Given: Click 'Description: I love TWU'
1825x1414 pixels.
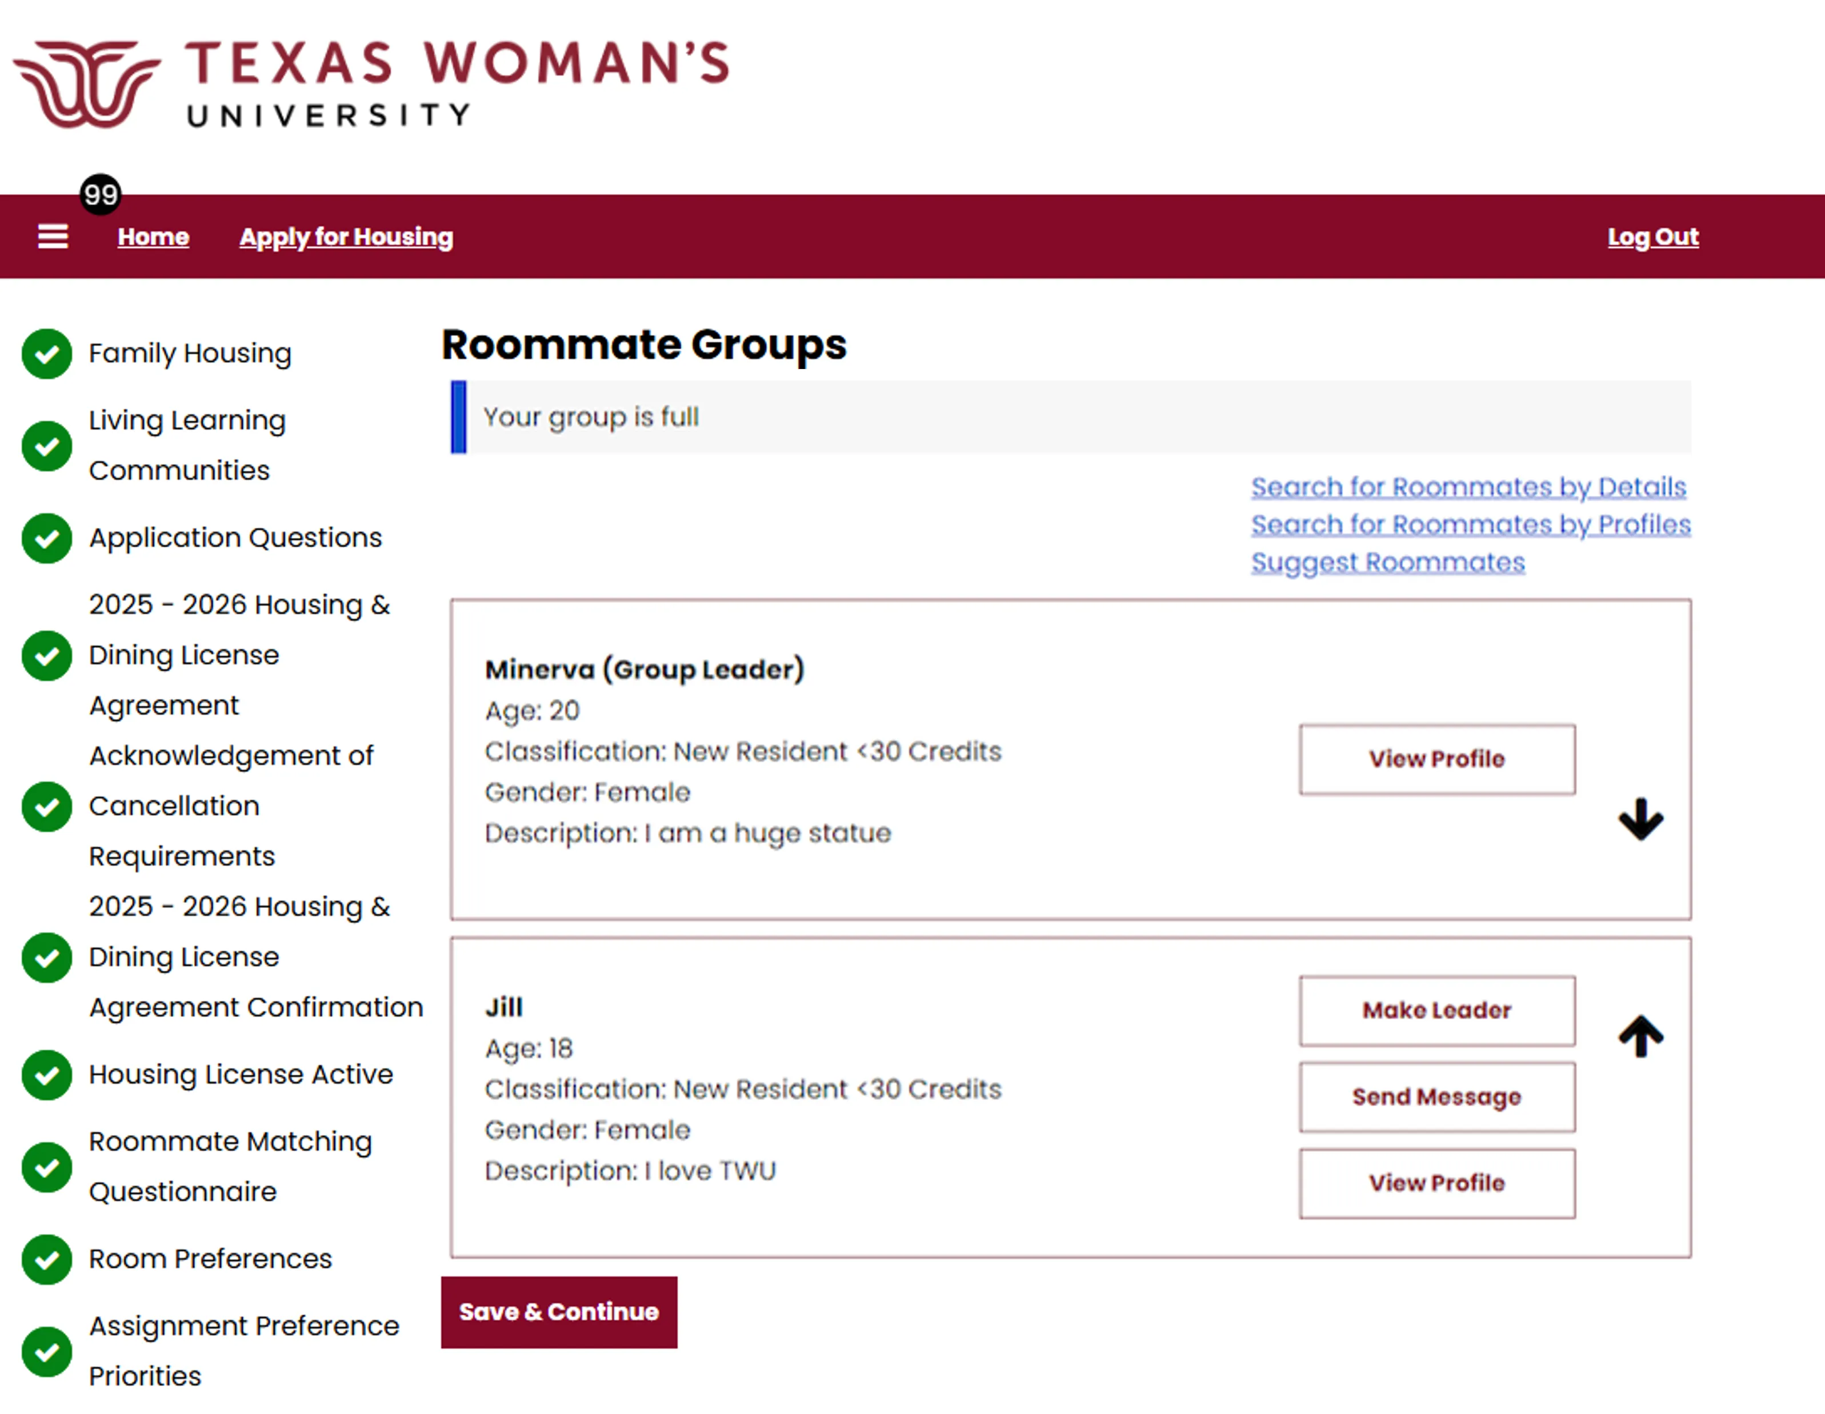Looking at the screenshot, I should (x=630, y=1171).
